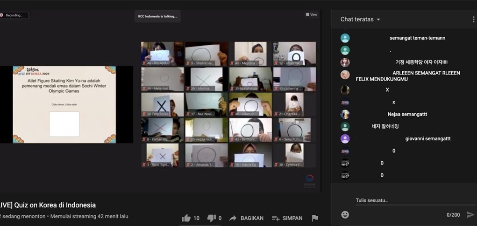
Task: Click the quiz question slide in the video
Action: point(64,104)
